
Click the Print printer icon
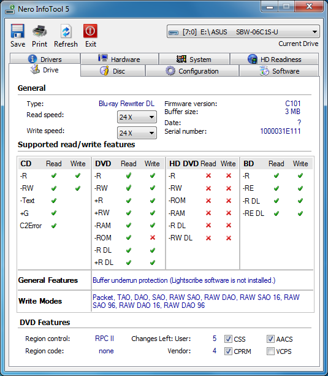[x=40, y=31]
